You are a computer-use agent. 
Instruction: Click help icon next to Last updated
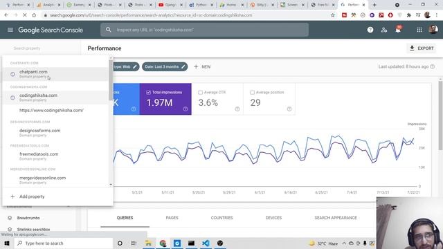tap(432, 66)
